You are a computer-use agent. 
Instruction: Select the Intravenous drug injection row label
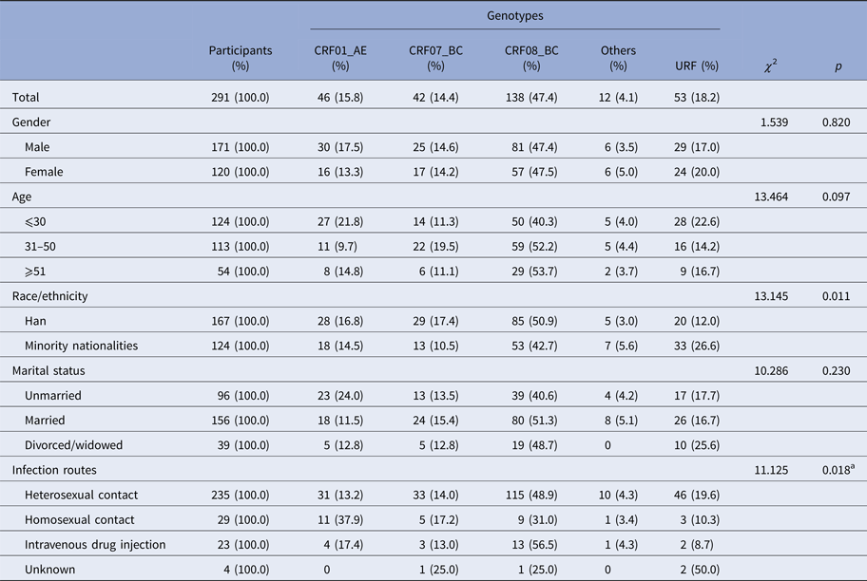pos(97,544)
